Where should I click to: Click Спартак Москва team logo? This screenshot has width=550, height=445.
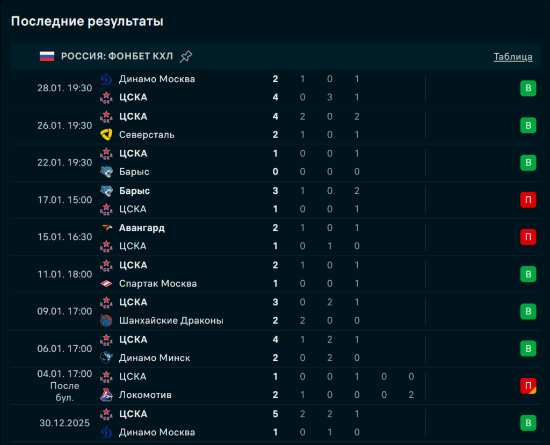click(x=106, y=283)
